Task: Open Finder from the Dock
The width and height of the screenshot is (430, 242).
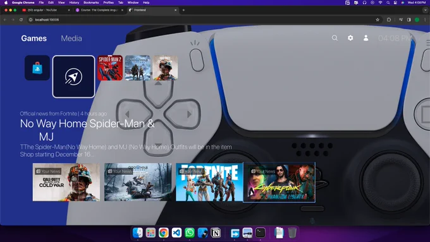Action: coord(137,233)
